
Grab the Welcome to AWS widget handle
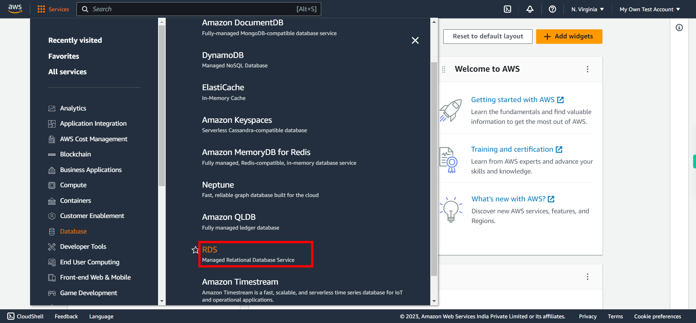pos(444,69)
